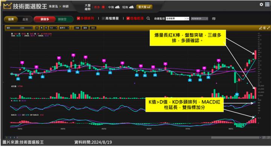271x147 pixels.
Task: Open the 自選監控 全部股票 dropdown
Action: (x=177, y=18)
